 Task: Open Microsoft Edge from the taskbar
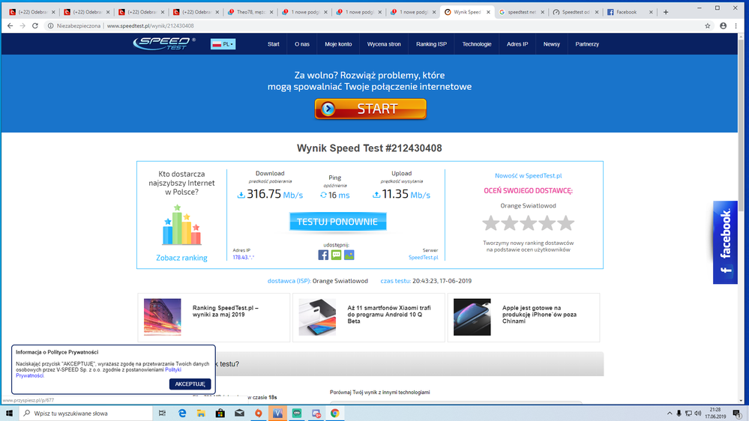(182, 413)
